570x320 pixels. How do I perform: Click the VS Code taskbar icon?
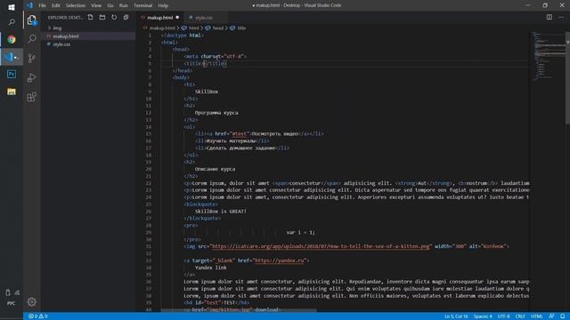click(x=12, y=57)
